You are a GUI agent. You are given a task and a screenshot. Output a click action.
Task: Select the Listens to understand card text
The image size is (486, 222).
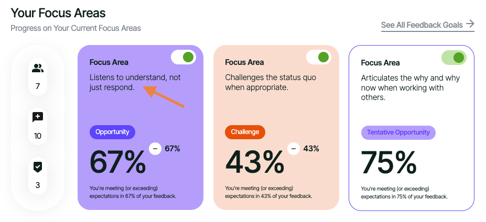135,82
